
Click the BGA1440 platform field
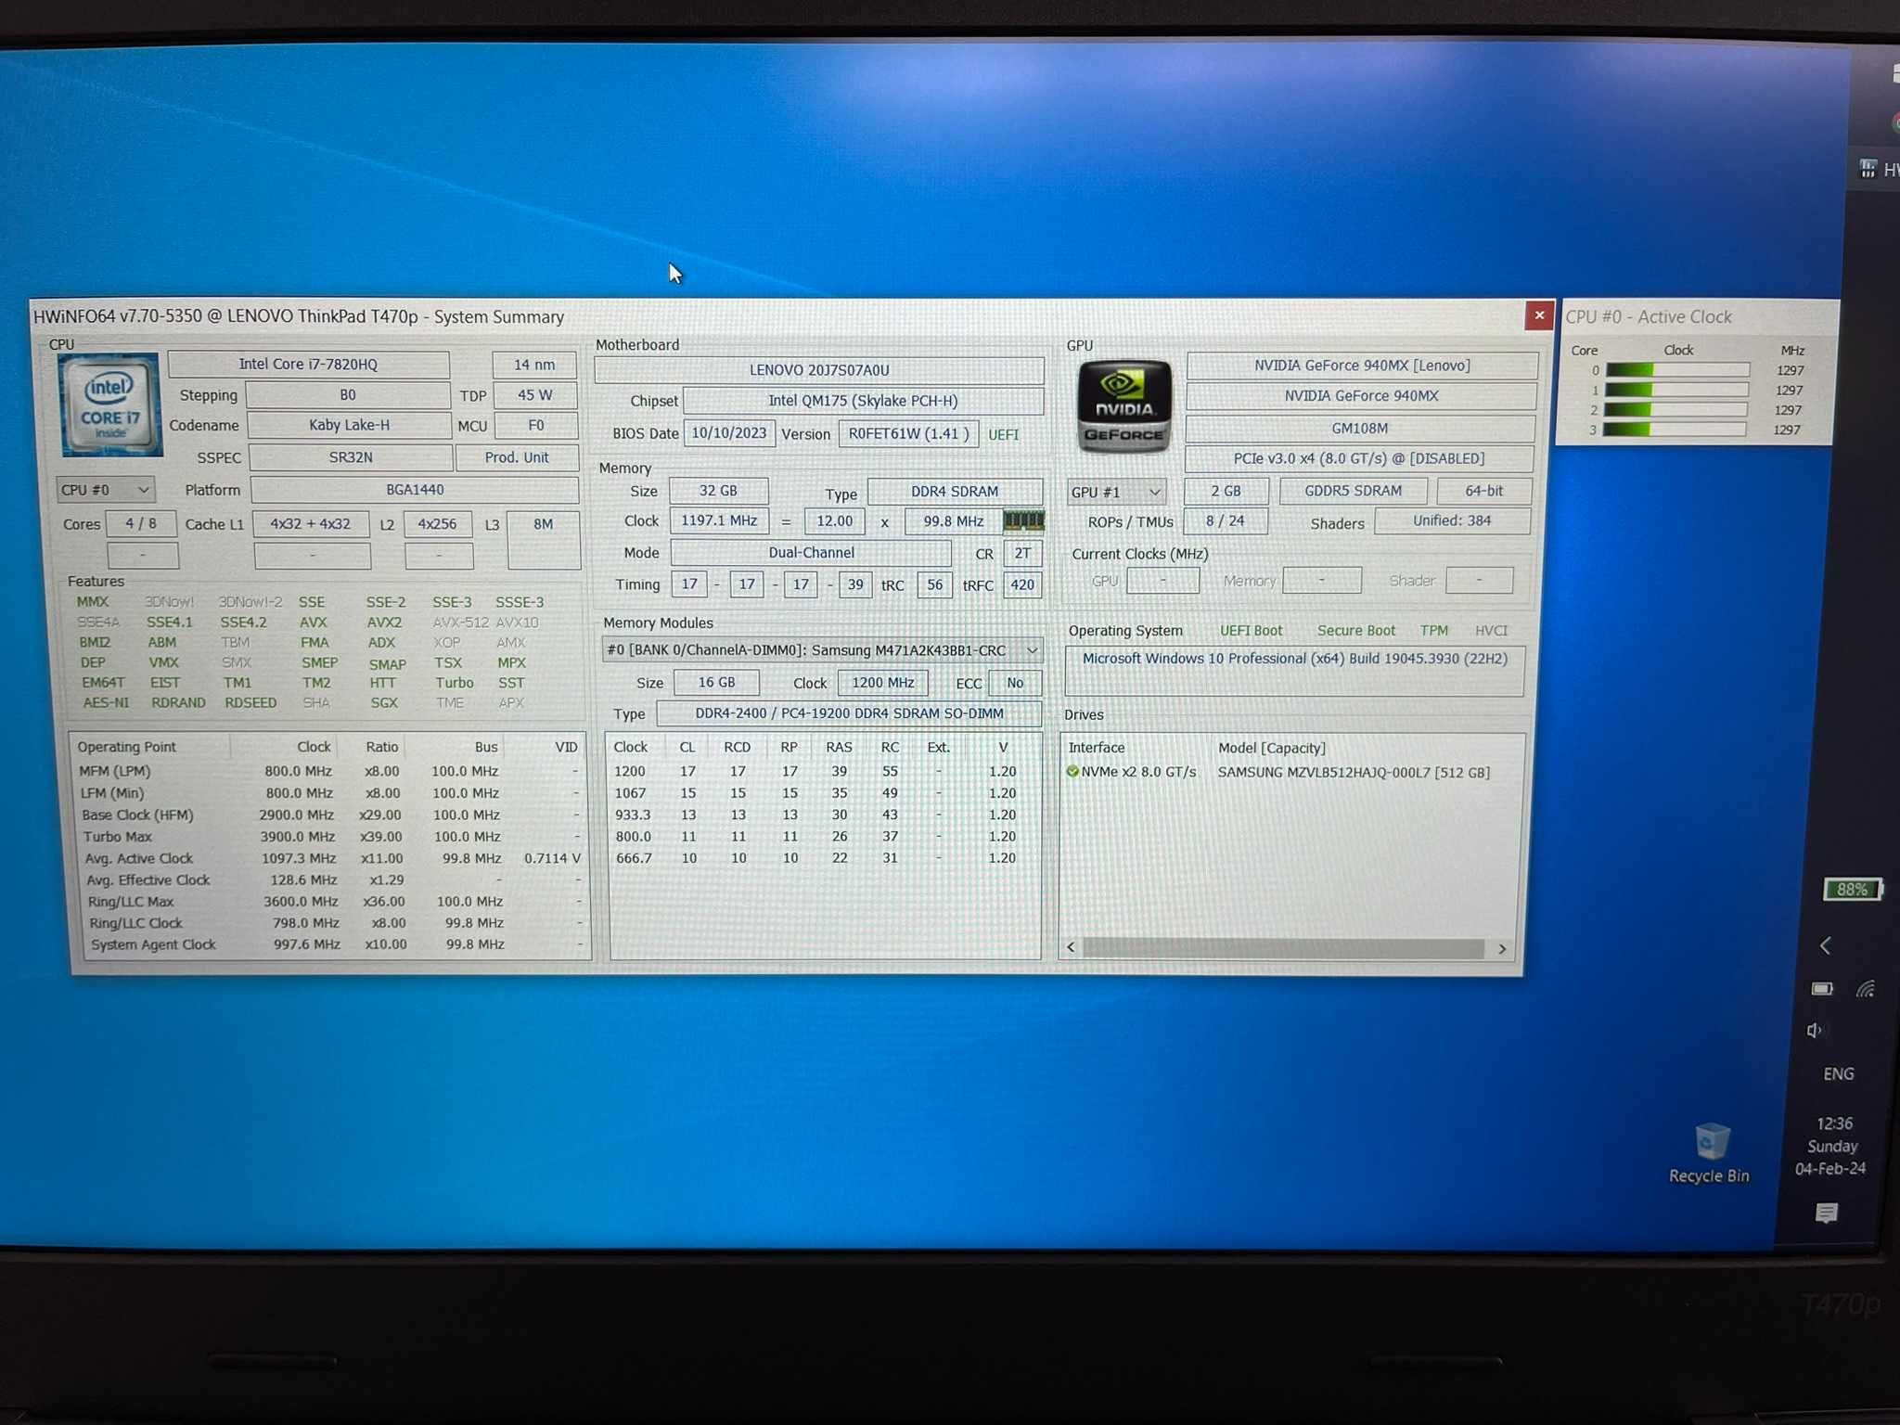[415, 490]
